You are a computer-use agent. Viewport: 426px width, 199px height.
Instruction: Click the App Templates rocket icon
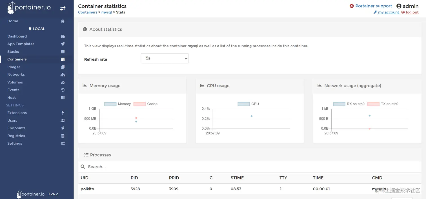tap(63, 44)
